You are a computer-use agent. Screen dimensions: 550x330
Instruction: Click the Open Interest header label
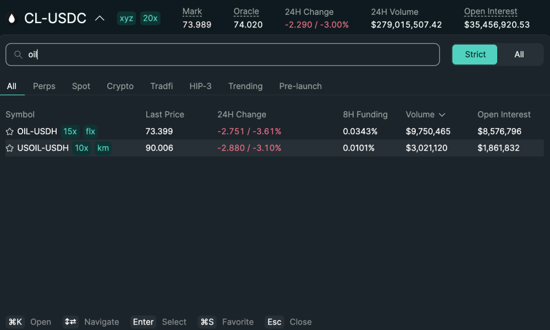[491, 11]
